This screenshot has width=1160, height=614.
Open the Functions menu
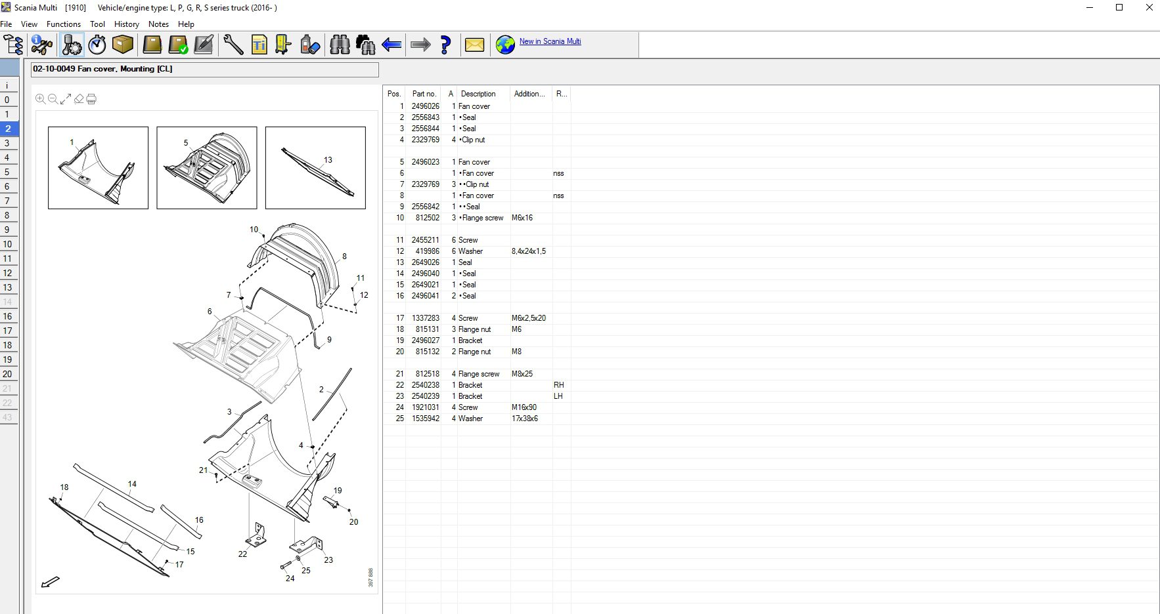click(63, 24)
